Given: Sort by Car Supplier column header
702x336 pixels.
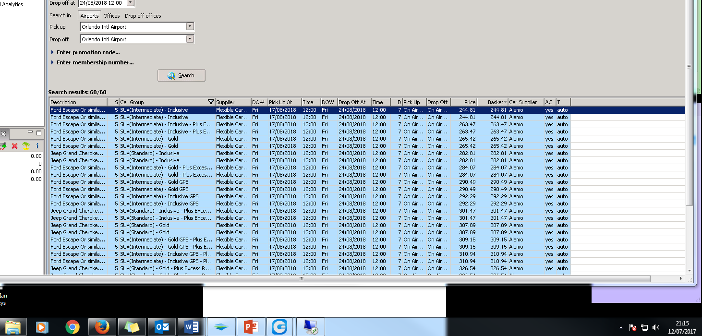Looking at the screenshot, I should click(x=526, y=102).
